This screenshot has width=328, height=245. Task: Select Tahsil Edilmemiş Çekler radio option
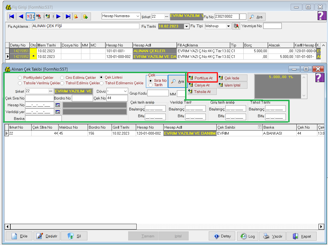(x=102, y=83)
